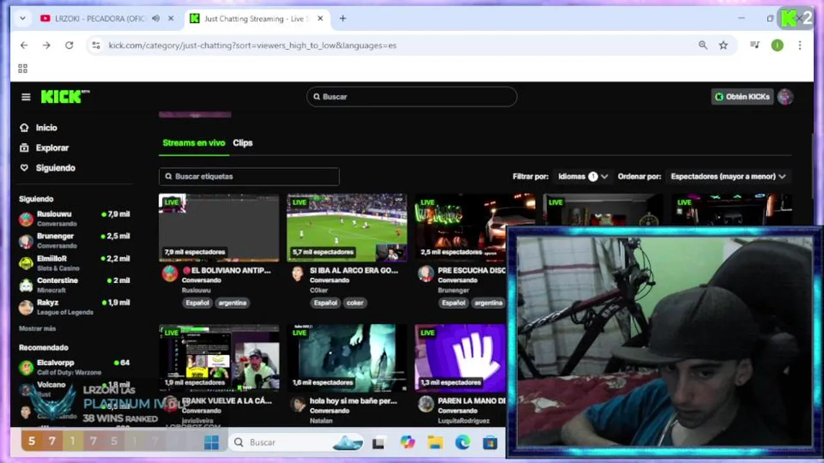Open the 7,9 mil espectadores stream thumbnail
This screenshot has width=824, height=463.
219,228
